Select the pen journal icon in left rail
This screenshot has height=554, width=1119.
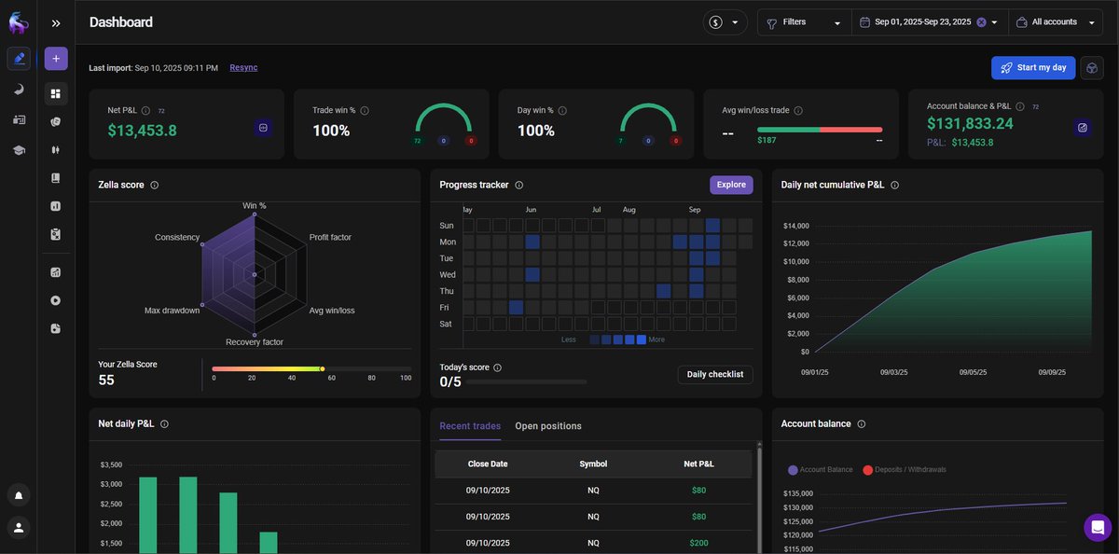19,59
